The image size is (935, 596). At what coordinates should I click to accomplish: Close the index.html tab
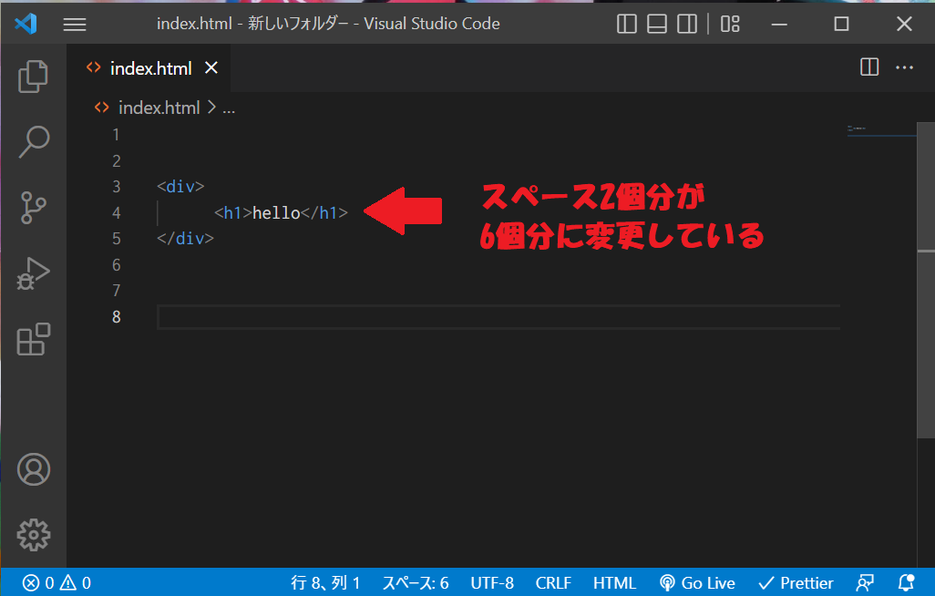pyautogui.click(x=211, y=68)
